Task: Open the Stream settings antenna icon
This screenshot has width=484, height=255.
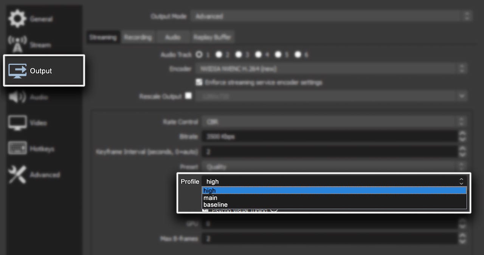Action: point(17,45)
